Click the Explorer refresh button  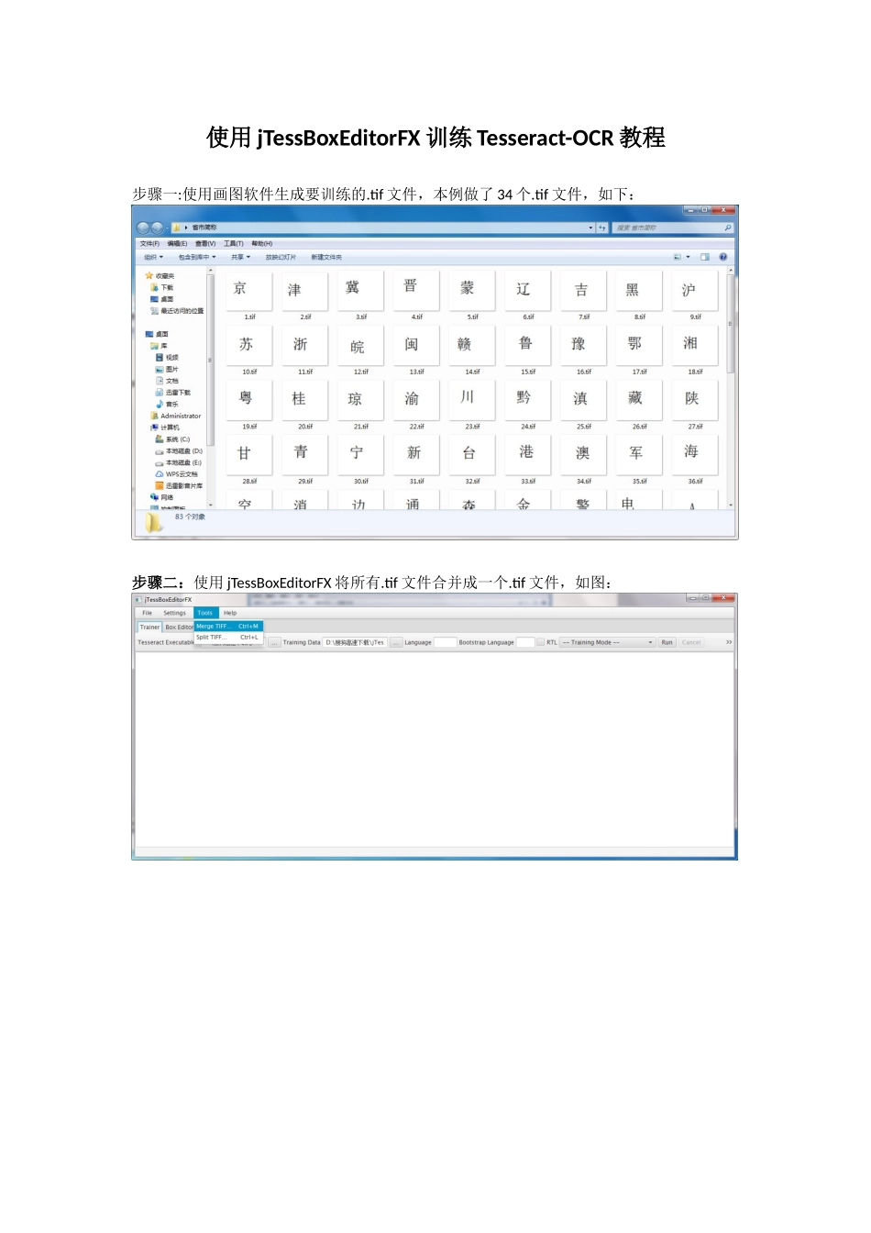point(602,228)
